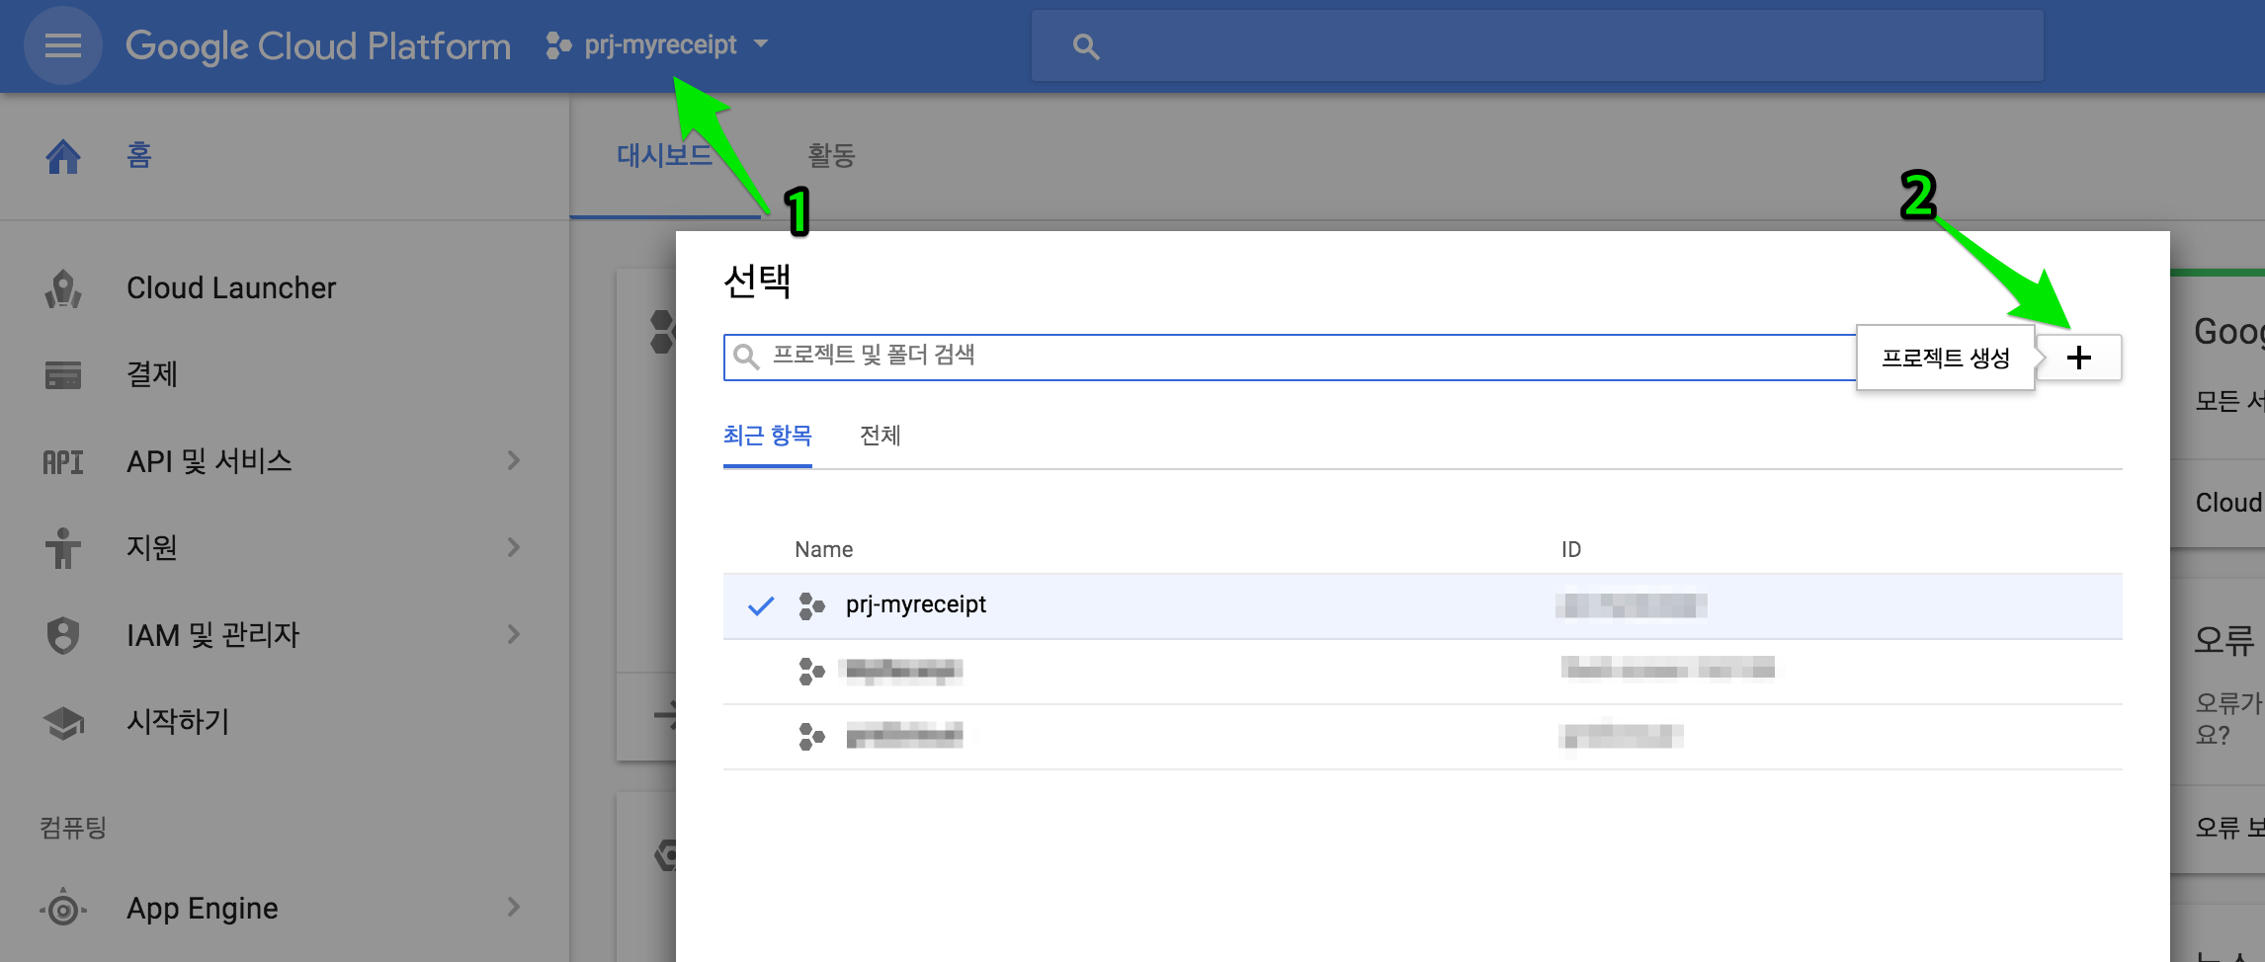Click the magnifier icon in project search
2265x962 pixels.
tap(746, 357)
